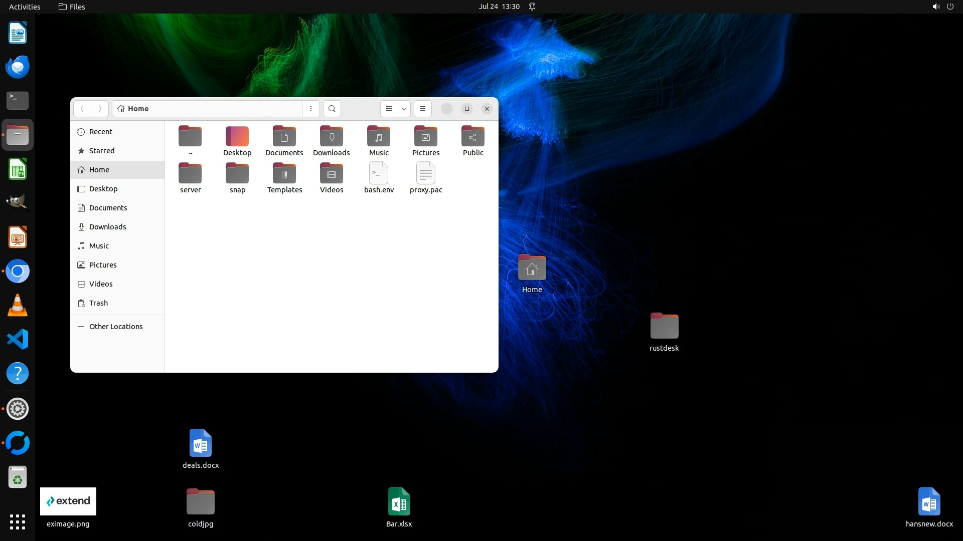Launch Visual Studio Code from dock
The width and height of the screenshot is (963, 541).
pos(18,340)
